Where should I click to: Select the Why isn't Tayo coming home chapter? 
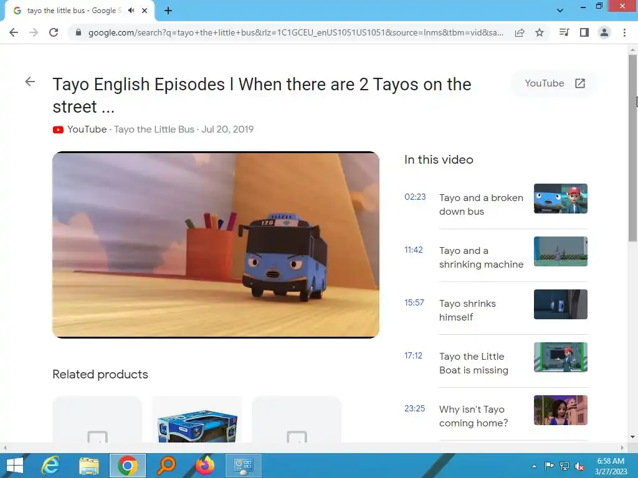point(474,416)
